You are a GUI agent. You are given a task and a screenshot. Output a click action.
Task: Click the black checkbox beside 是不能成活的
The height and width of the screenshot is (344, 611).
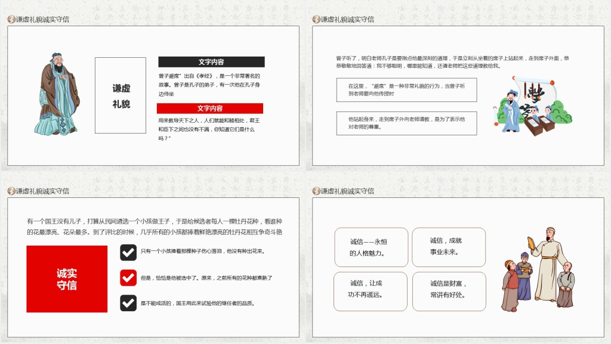(x=128, y=303)
